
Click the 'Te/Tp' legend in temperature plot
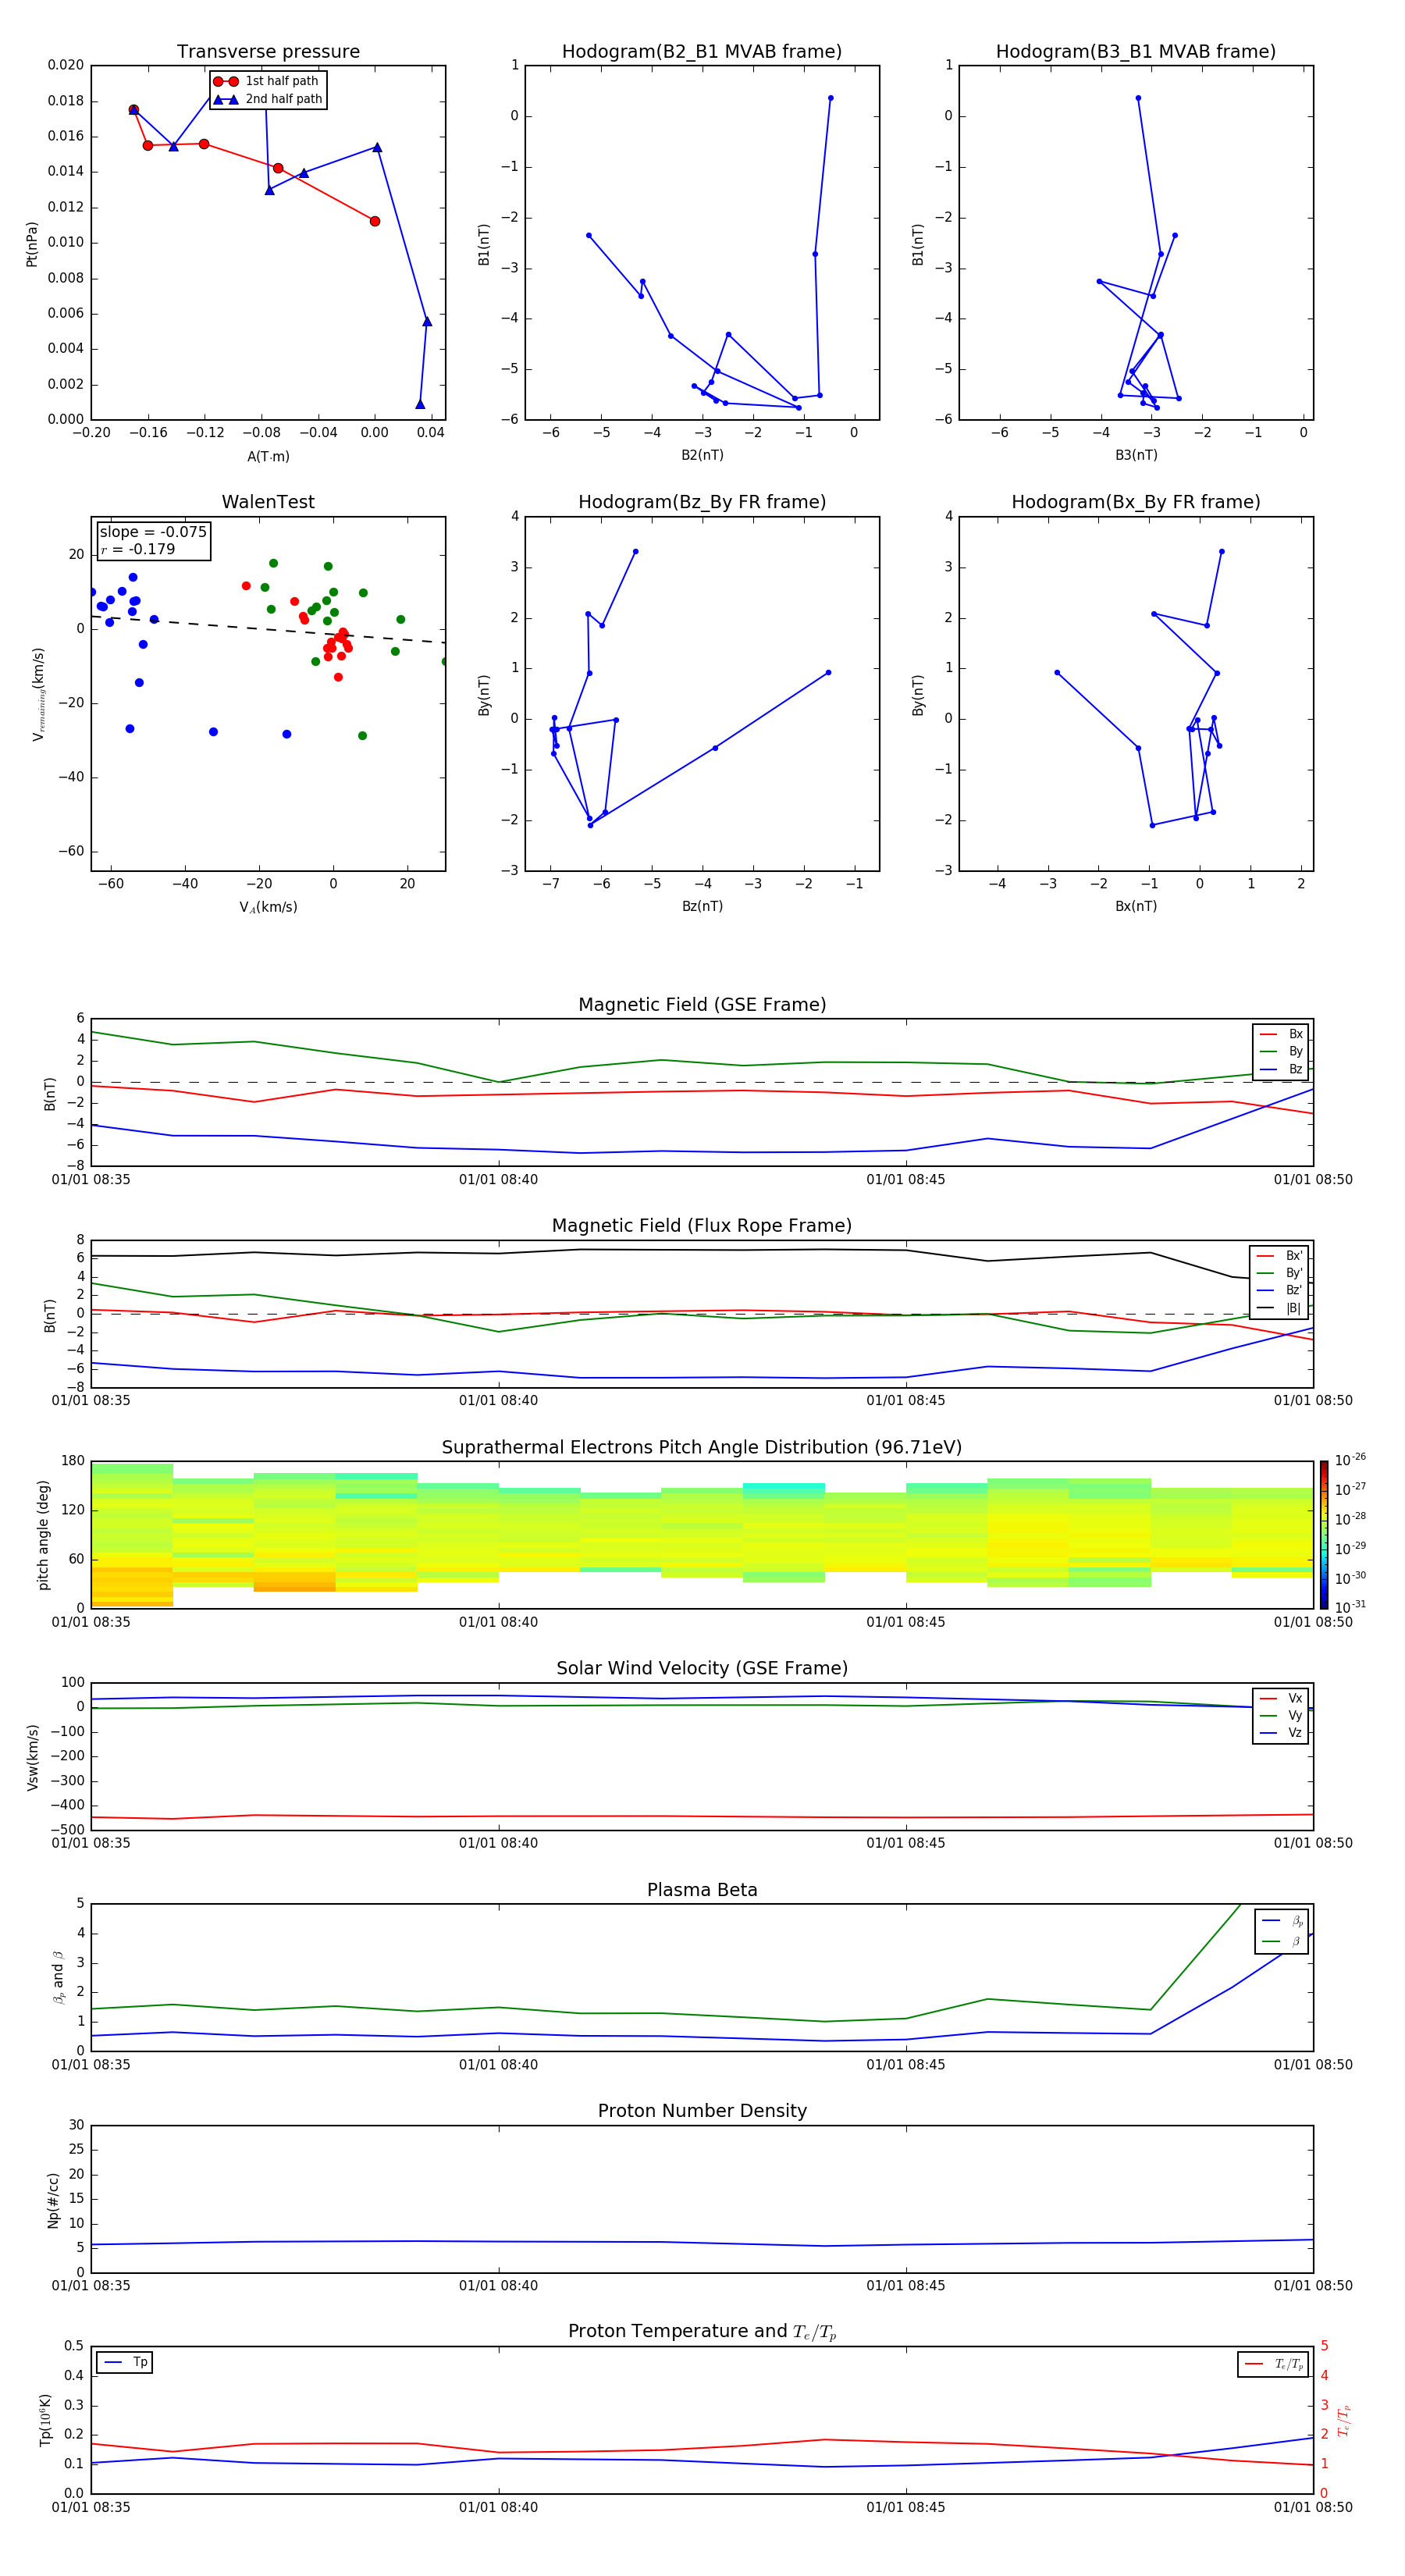pos(1272,2365)
